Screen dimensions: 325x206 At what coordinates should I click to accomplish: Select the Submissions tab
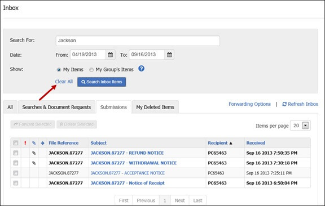(113, 107)
